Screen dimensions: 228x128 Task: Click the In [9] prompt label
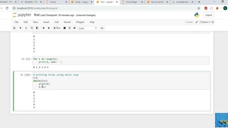[x=26, y=59]
